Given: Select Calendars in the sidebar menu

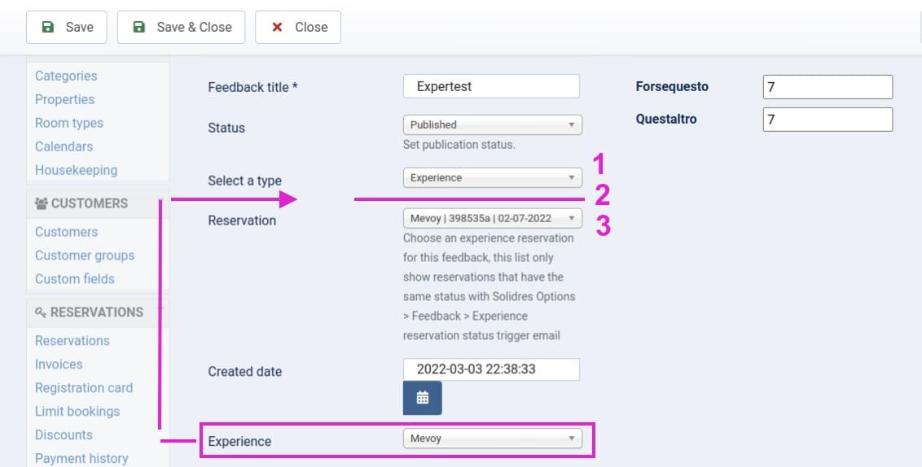Looking at the screenshot, I should (64, 146).
